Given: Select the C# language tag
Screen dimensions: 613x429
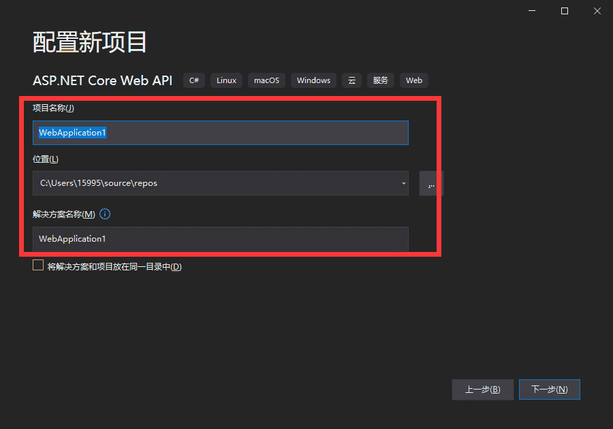Looking at the screenshot, I should (193, 80).
